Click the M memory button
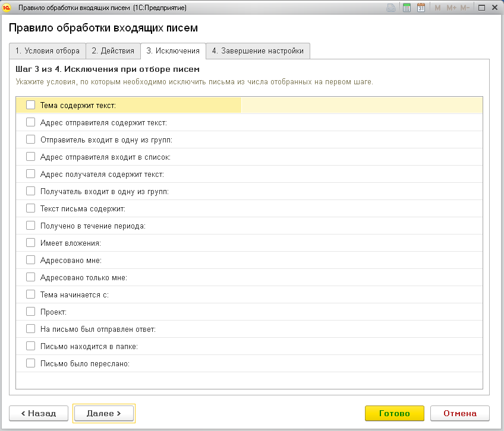Screen dimensions: 504x431 [437, 8]
